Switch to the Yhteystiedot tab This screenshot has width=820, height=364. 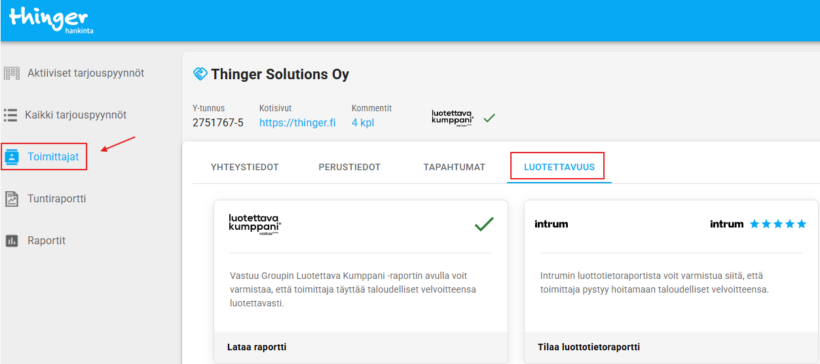[x=245, y=167]
